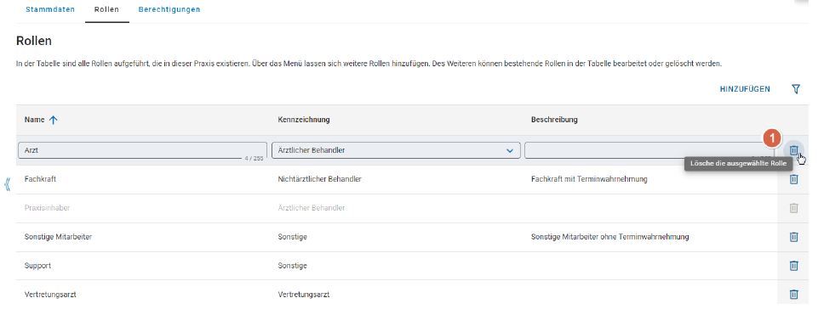Open the Ärztlicher Behandler dropdown
This screenshot has height=315, width=818.
[x=396, y=150]
